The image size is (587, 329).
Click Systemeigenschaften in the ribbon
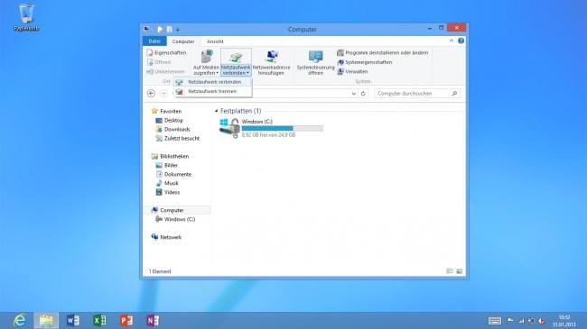coord(365,62)
